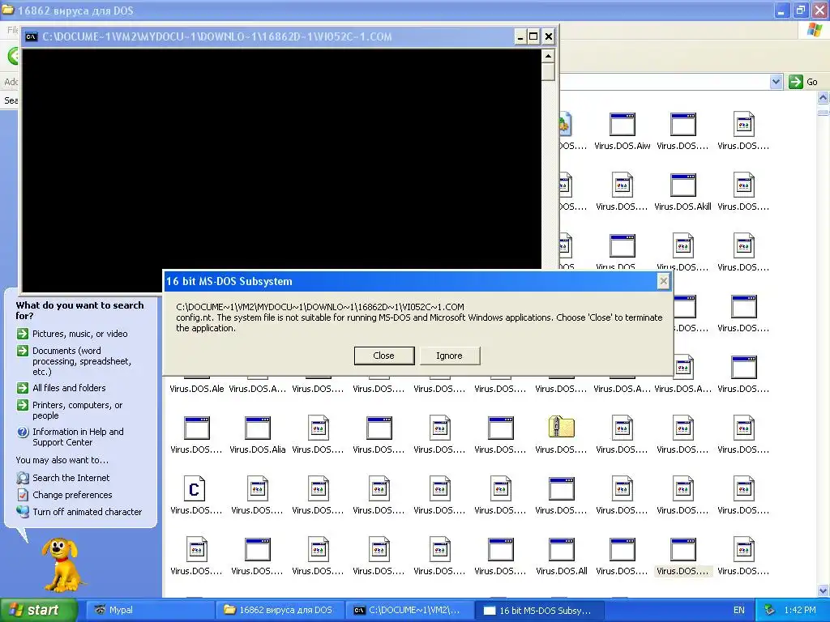Search for Pictures, music, or video
The height and width of the screenshot is (622, 830).
click(79, 334)
